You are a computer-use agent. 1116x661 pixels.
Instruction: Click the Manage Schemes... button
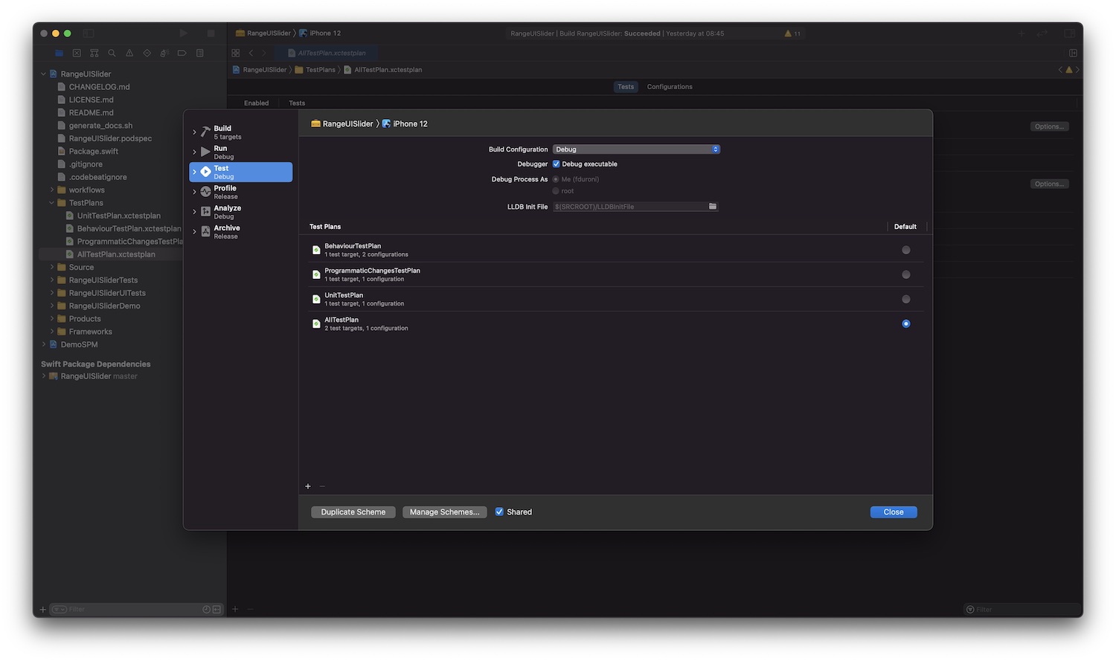pyautogui.click(x=445, y=512)
